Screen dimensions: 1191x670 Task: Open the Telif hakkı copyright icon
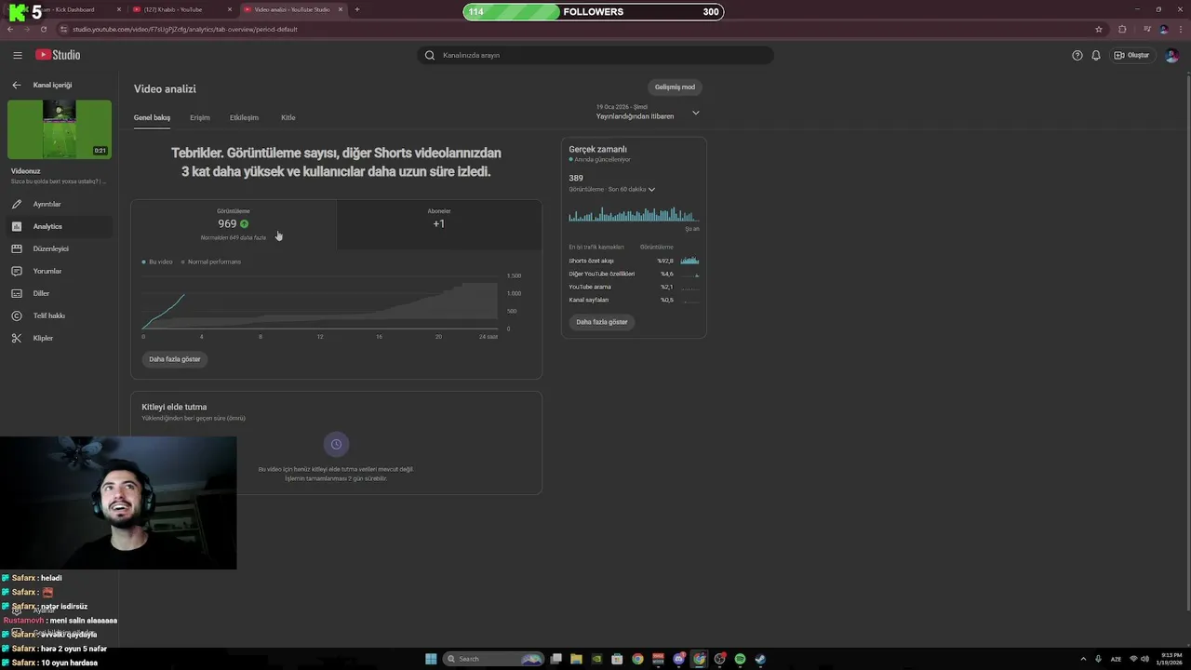pyautogui.click(x=16, y=315)
